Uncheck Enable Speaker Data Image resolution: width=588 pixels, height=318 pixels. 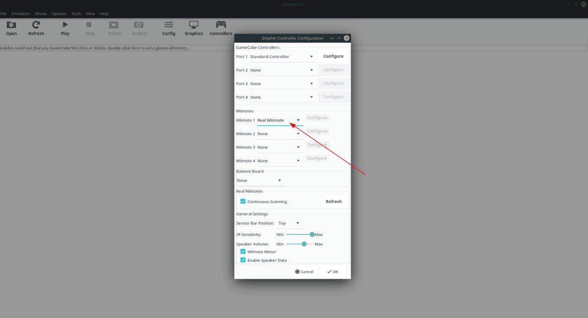(243, 260)
